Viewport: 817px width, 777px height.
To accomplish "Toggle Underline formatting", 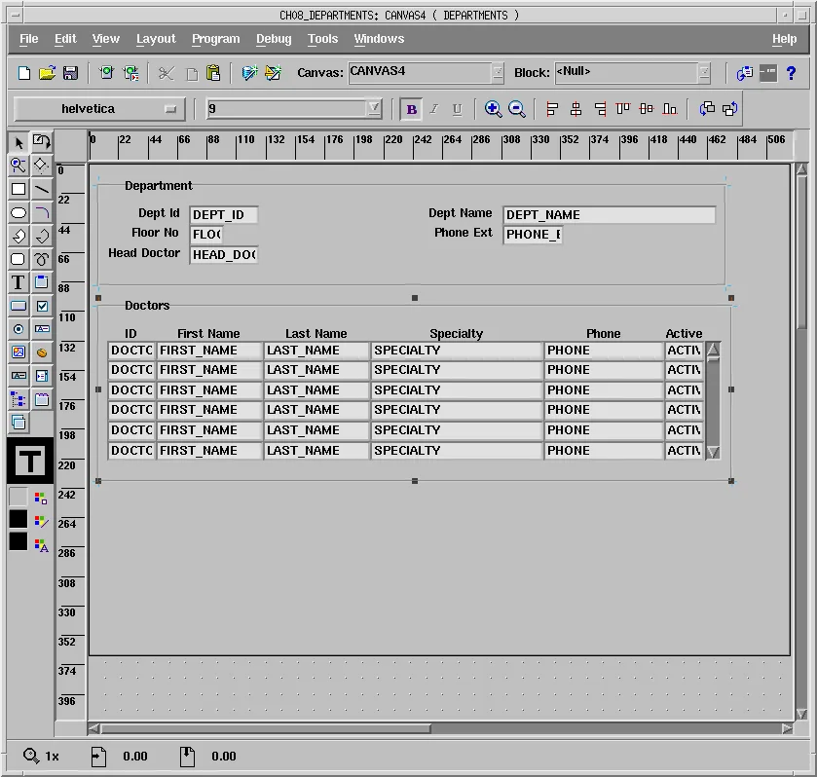I will click(x=458, y=109).
